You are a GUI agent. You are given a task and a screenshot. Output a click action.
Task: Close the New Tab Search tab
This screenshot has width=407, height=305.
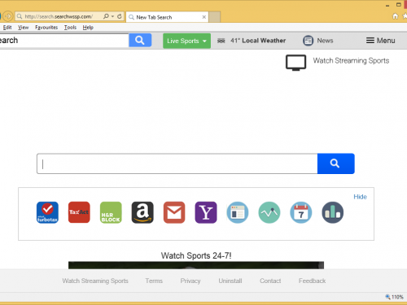[x=204, y=17]
